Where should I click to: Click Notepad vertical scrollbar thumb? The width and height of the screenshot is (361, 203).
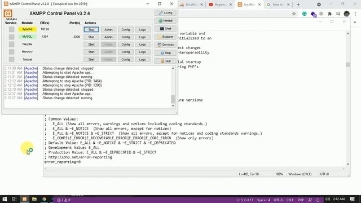(x=348, y=64)
